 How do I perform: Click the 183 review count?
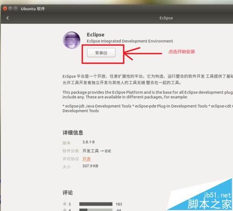(x=119, y=204)
